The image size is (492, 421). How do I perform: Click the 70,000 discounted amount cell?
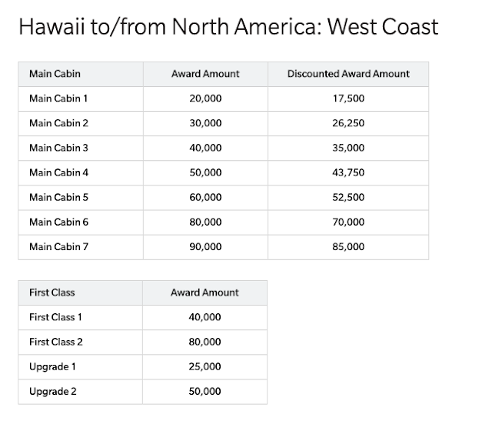point(348,222)
